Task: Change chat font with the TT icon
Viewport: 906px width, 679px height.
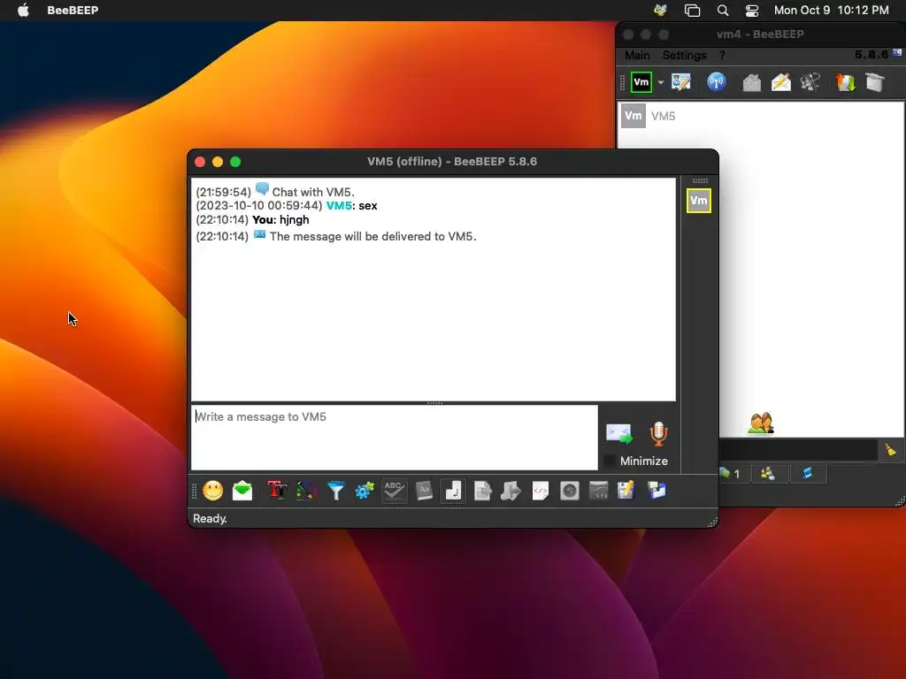Action: coord(277,491)
